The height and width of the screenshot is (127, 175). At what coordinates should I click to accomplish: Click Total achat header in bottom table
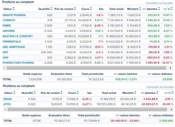[109, 93]
